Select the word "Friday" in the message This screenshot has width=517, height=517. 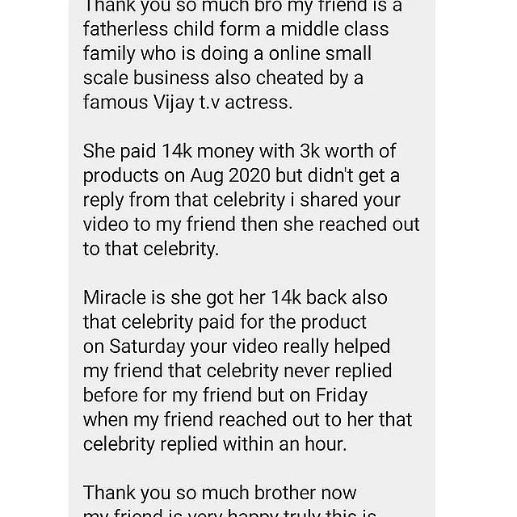pos(341,396)
